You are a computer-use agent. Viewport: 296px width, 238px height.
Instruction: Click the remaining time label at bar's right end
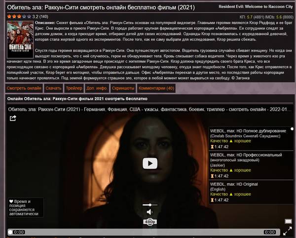(269, 232)
